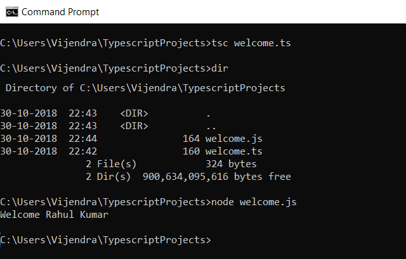The width and height of the screenshot is (406, 259).
Task: Click the DIR label on the single-dot row
Action: coord(134,113)
